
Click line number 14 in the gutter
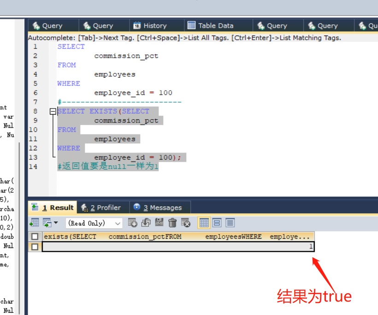[x=33, y=167]
